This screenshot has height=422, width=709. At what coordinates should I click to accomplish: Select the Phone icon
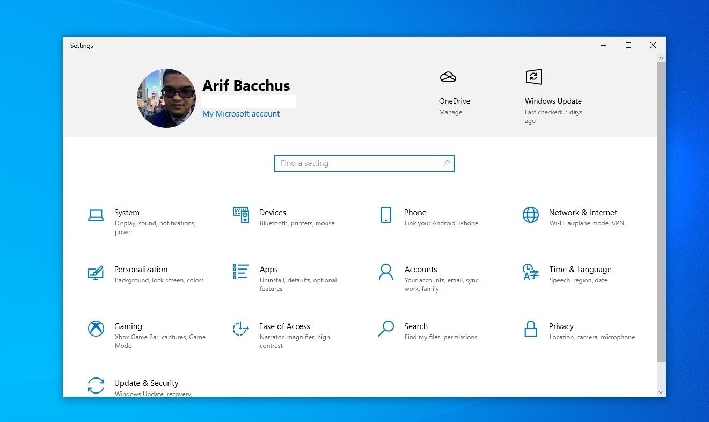tap(385, 215)
